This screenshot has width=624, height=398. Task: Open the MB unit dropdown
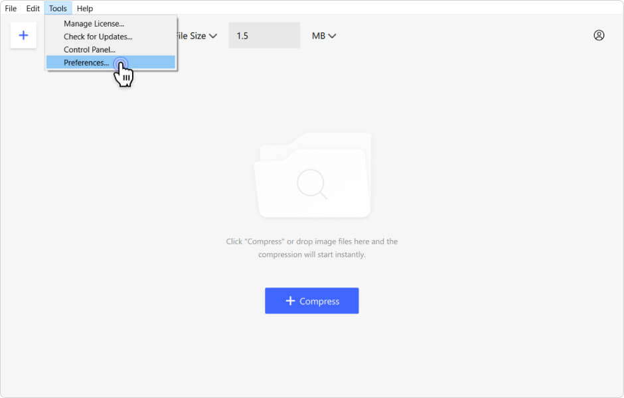coord(323,36)
